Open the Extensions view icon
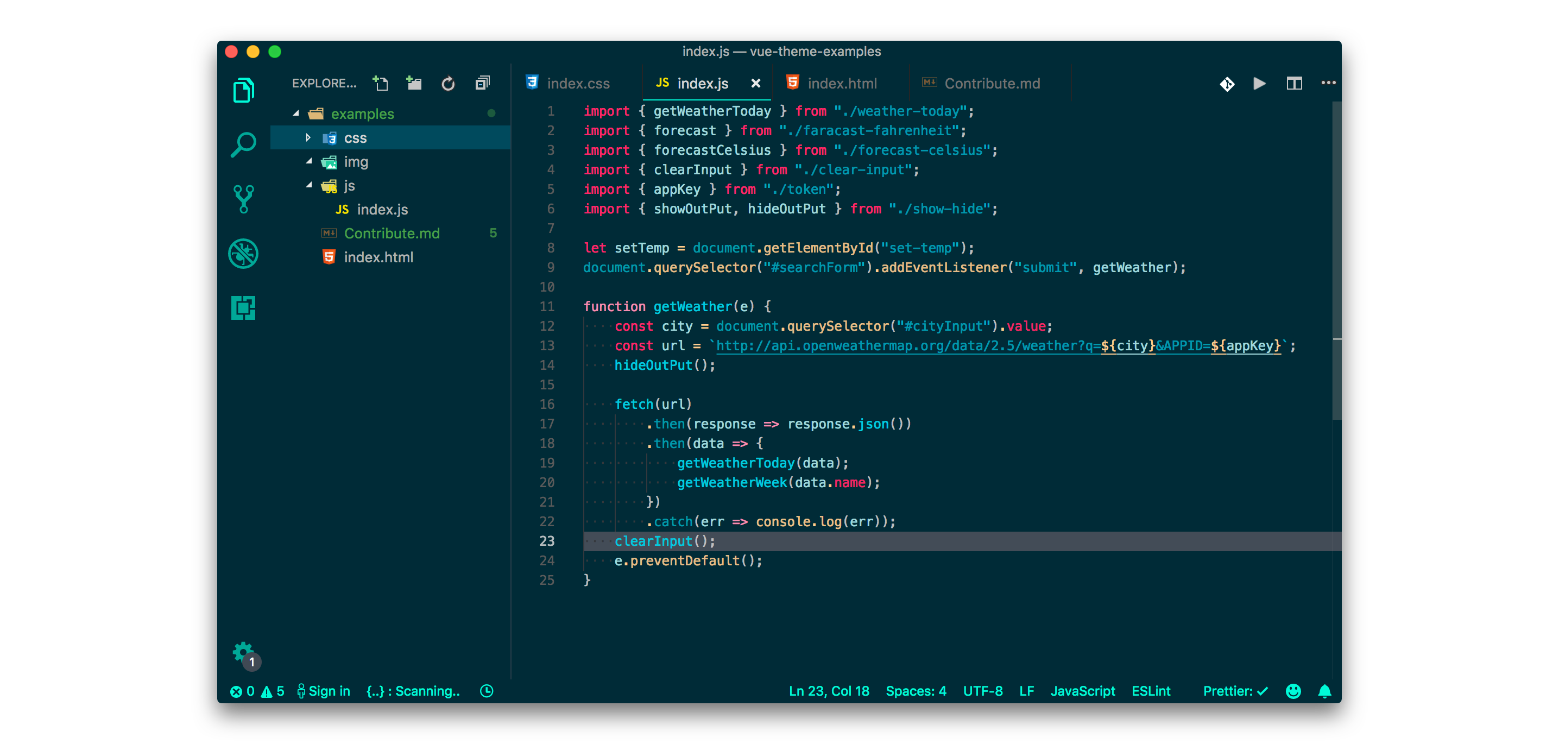 tap(243, 307)
